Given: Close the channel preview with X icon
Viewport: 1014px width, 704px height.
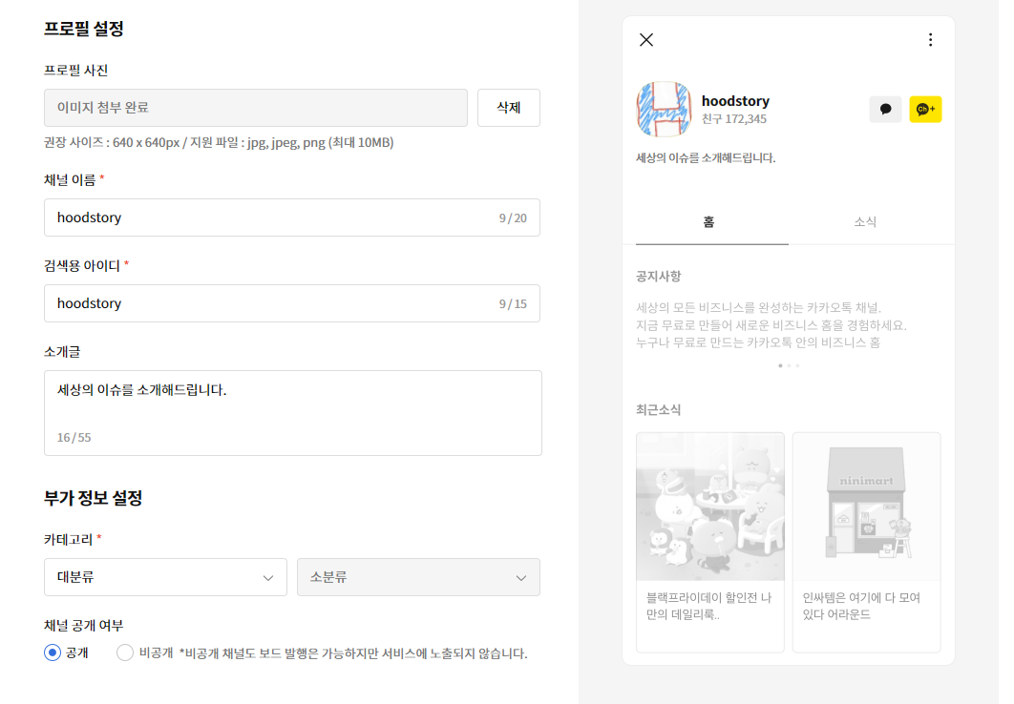Looking at the screenshot, I should click(x=646, y=40).
